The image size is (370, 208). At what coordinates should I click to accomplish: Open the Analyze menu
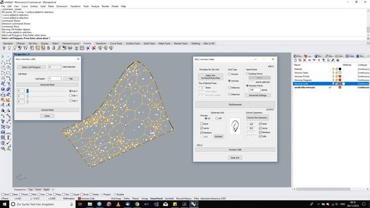pyautogui.click(x=95, y=6)
